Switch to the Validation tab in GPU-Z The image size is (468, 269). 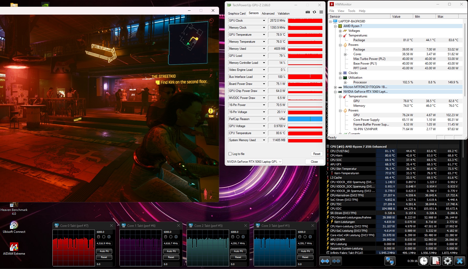[283, 14]
